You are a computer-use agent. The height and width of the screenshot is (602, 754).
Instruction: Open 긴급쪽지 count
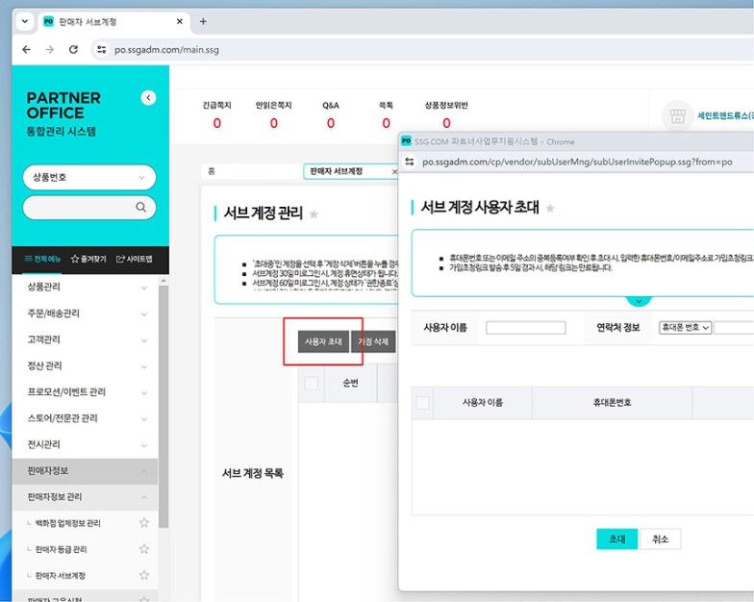pos(217,123)
